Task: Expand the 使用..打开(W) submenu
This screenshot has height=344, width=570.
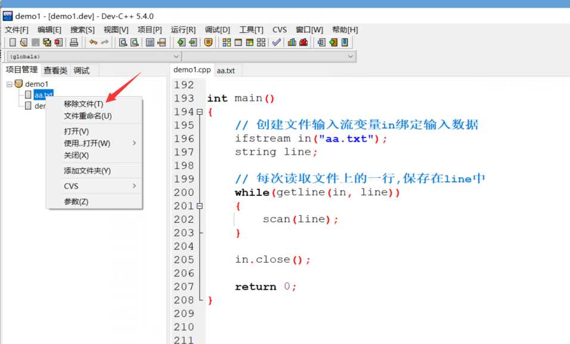Action: (94, 143)
